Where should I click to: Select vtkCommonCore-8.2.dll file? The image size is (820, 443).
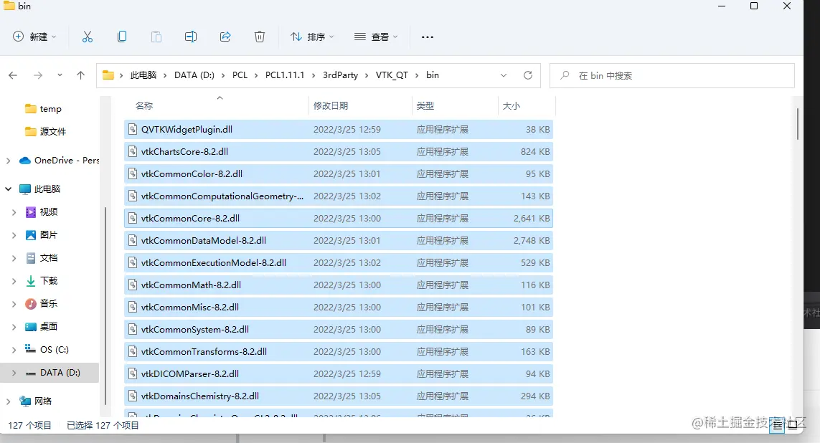(339, 219)
